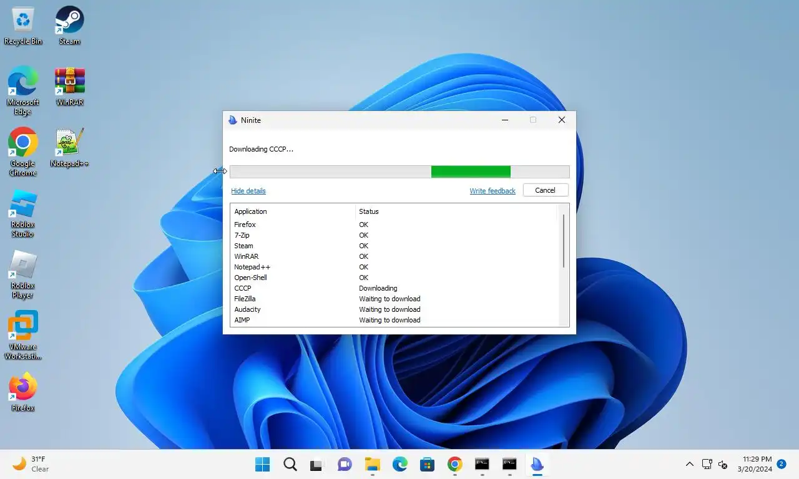Select the Open-Shell row in the list

(394, 278)
